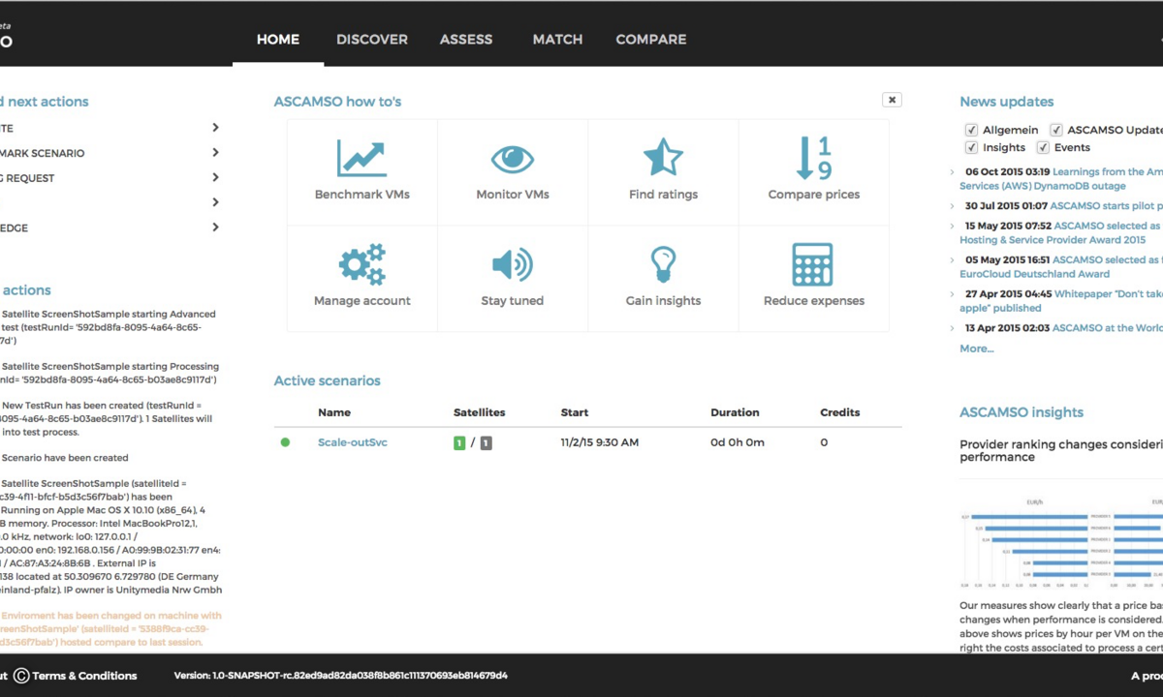Switch to the COMPARE tab
The image size is (1163, 697).
651,40
